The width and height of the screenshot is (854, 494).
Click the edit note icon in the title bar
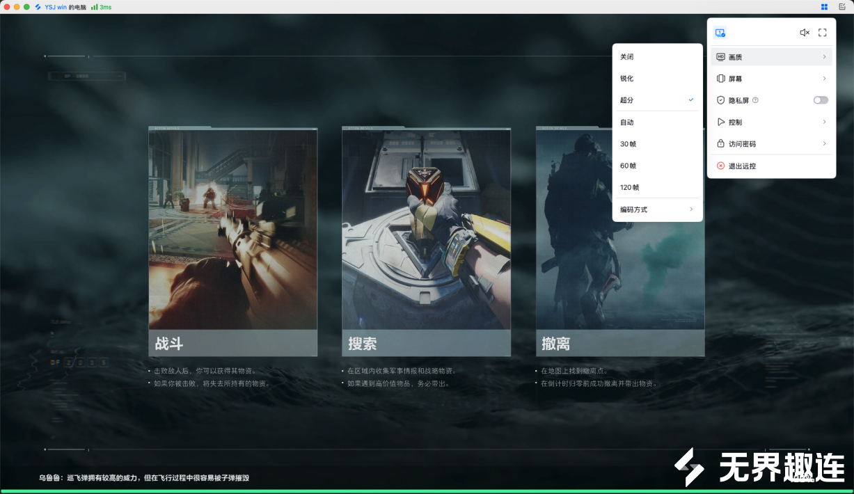(841, 7)
